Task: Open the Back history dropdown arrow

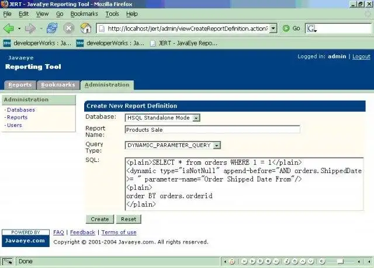Action: click(x=19, y=29)
